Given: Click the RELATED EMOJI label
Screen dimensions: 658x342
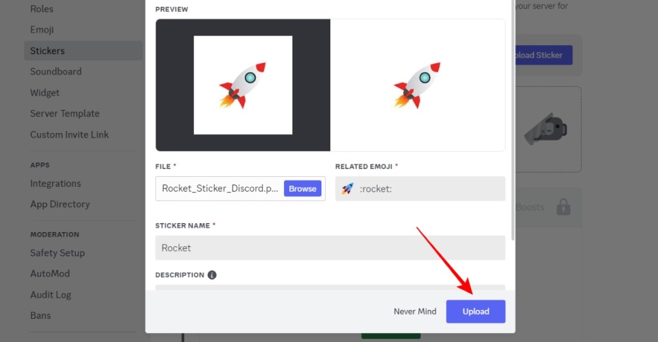Looking at the screenshot, I should point(364,166).
